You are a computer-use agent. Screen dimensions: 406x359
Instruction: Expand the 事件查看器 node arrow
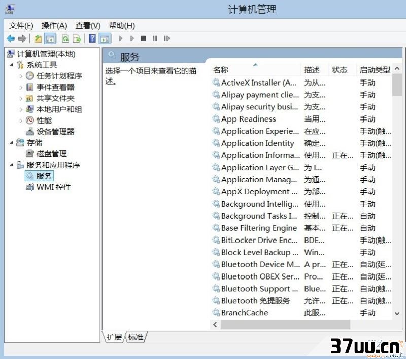(21, 87)
